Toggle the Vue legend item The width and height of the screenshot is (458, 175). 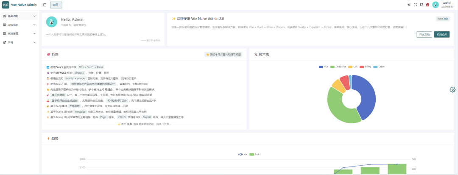click(x=324, y=67)
